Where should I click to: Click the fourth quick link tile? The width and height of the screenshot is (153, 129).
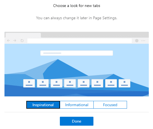tap(70, 83)
